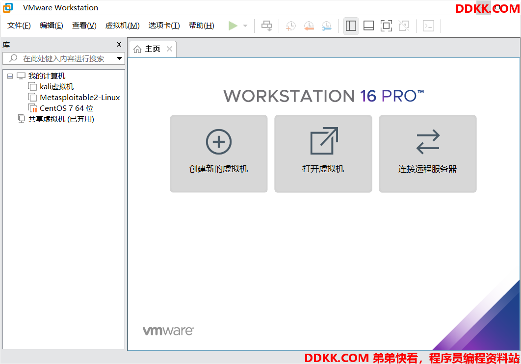This screenshot has height=364, width=521.
Task: Click the green power on play button
Action: tap(233, 26)
